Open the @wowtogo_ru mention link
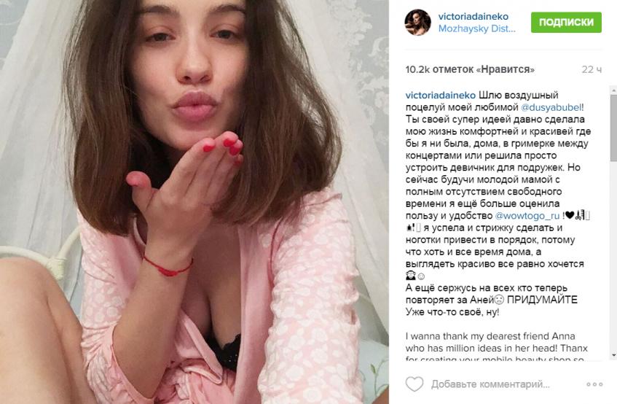Viewport: 617px width, 404px height. (x=527, y=216)
